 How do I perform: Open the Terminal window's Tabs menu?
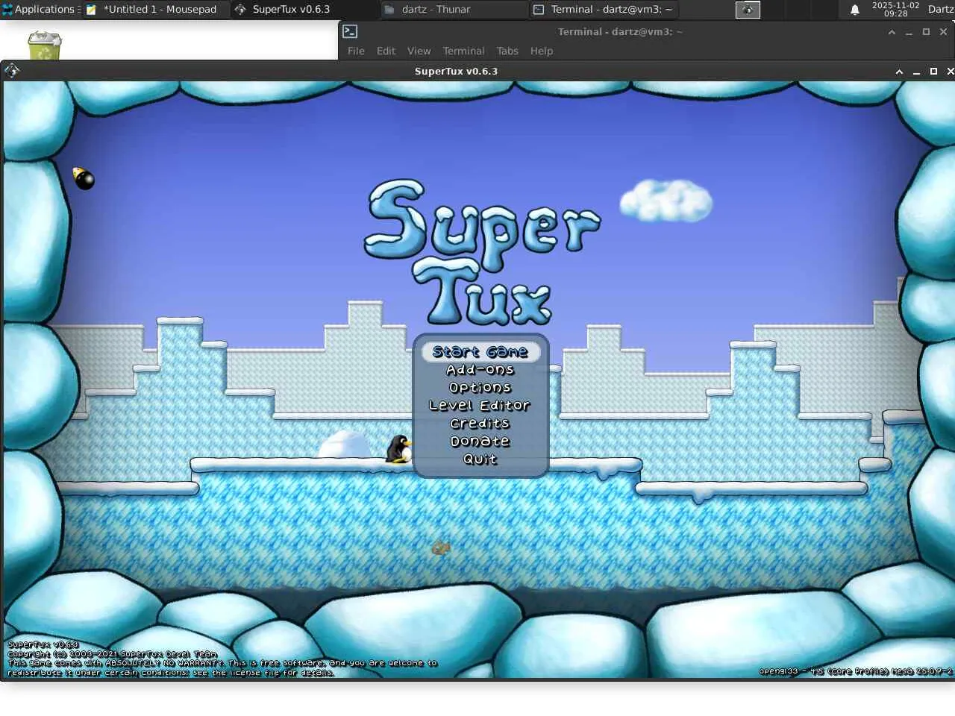point(507,51)
